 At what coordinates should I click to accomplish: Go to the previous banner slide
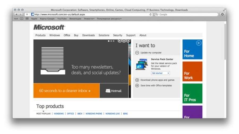coord(120,41)
